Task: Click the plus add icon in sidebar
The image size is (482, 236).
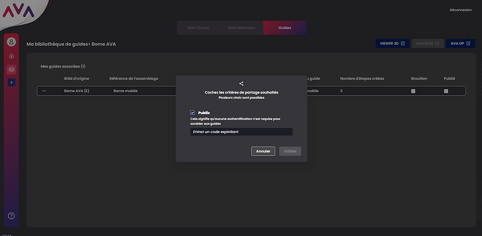Action: coord(12,83)
